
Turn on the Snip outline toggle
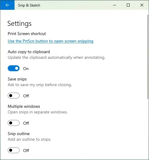pos(14,150)
